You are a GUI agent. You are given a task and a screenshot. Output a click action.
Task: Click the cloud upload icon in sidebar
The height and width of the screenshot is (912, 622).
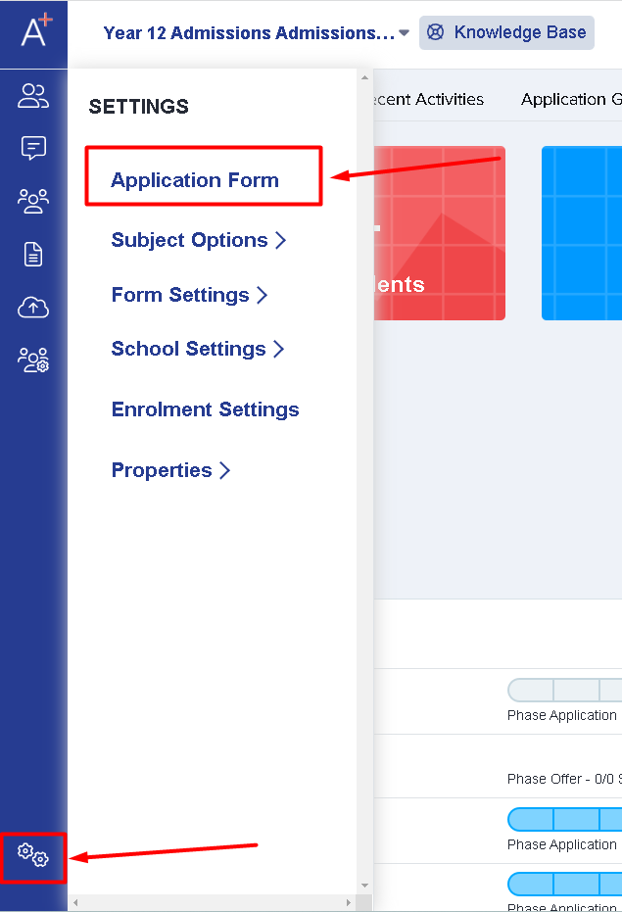tap(33, 308)
